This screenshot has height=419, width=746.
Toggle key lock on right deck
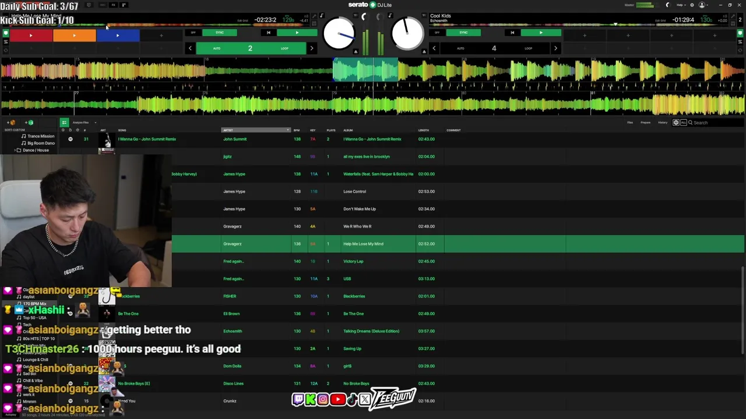tap(390, 16)
